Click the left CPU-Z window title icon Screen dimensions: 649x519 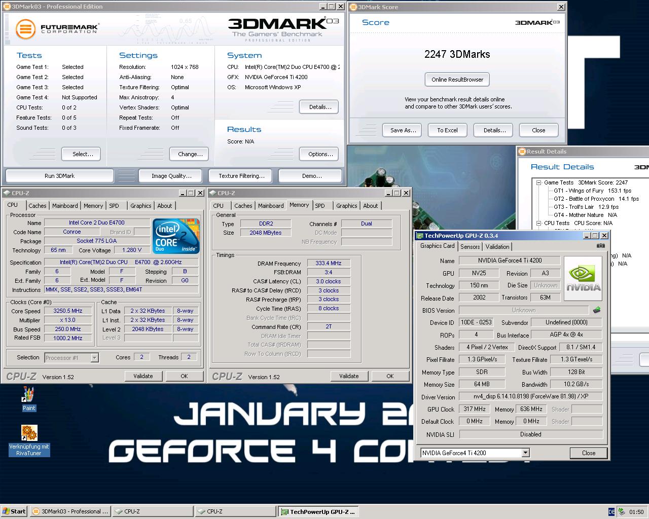pyautogui.click(x=7, y=193)
